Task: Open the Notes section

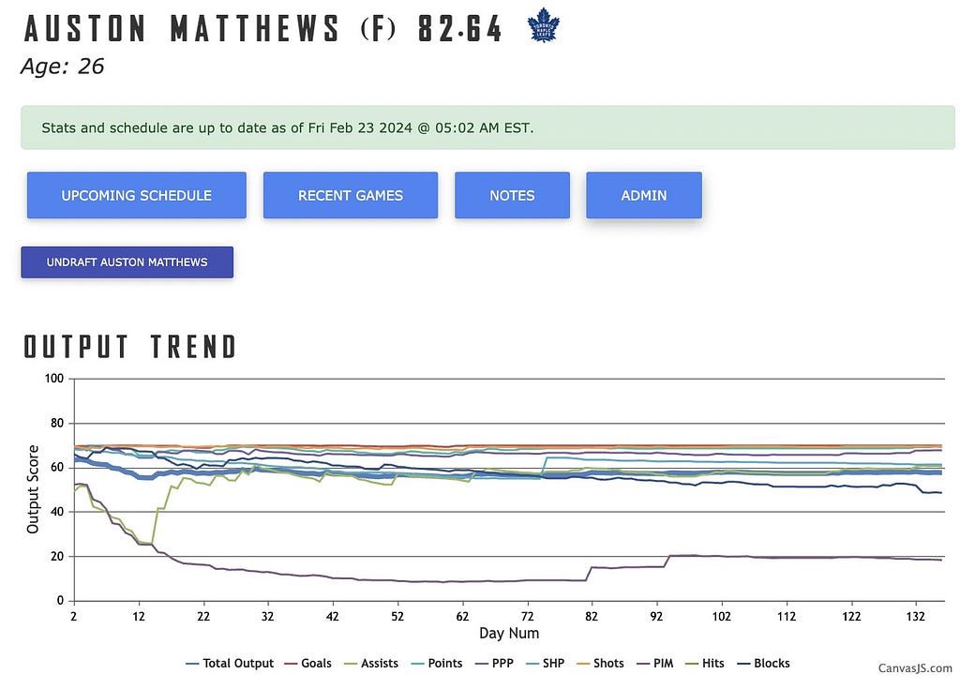Action: tap(512, 195)
